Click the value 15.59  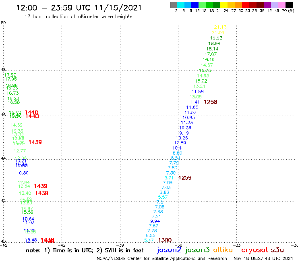point(27,212)
